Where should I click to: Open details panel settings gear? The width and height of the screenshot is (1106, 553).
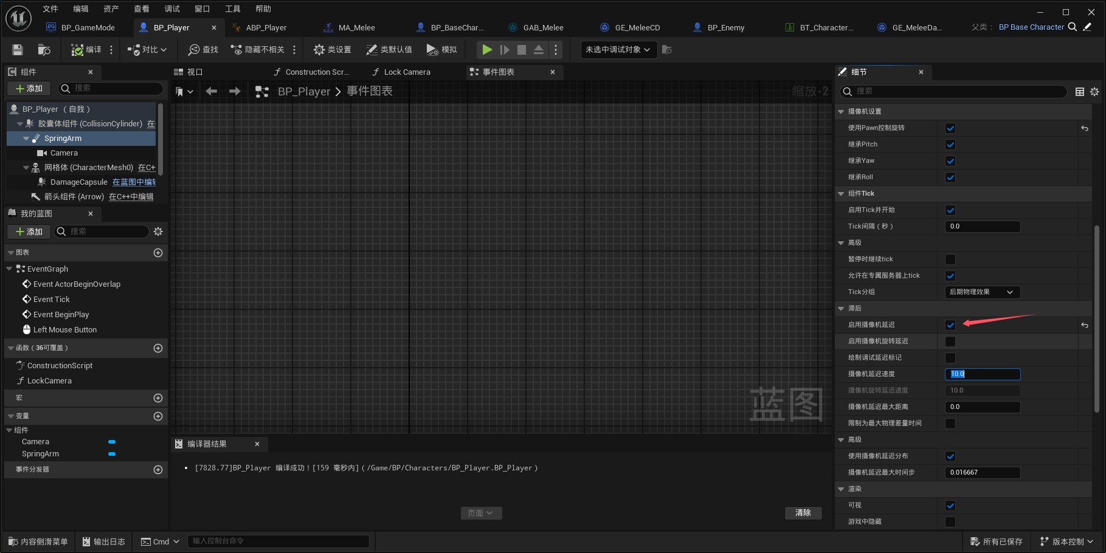pyautogui.click(x=1094, y=92)
